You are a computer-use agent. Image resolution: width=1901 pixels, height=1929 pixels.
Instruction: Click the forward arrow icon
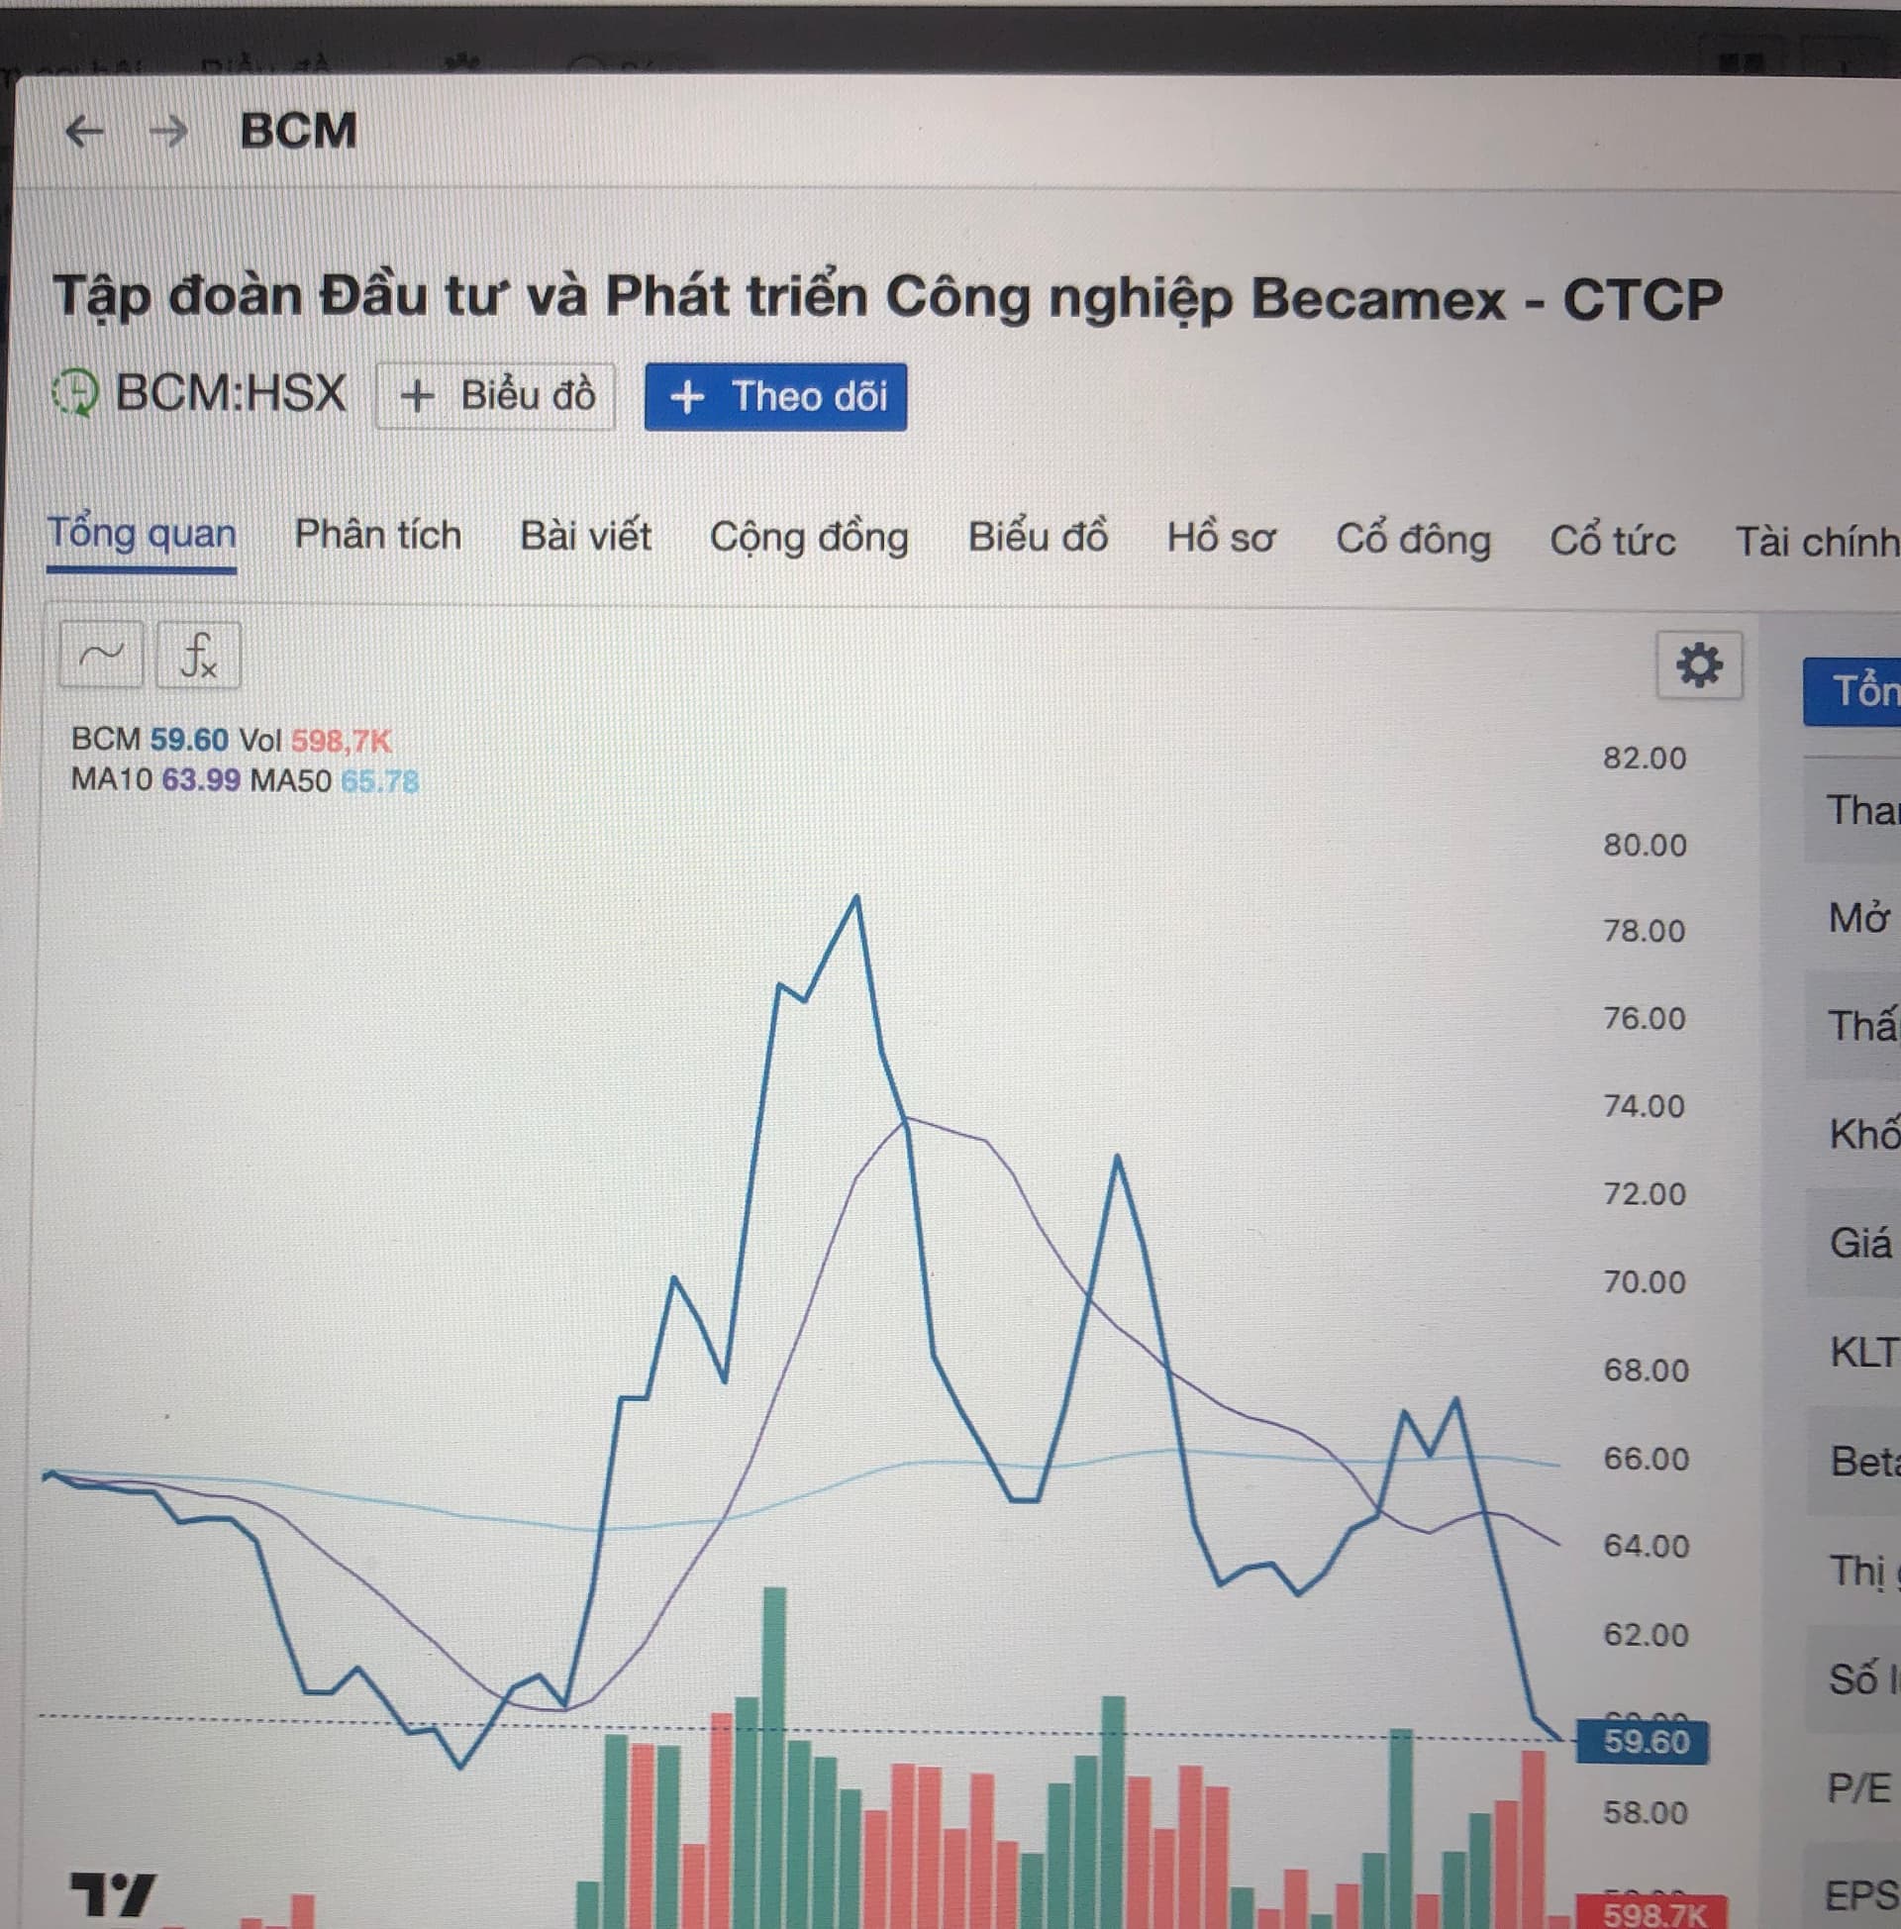167,131
